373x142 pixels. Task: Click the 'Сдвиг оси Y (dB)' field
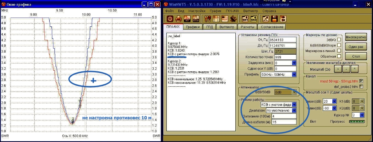(285, 68)
